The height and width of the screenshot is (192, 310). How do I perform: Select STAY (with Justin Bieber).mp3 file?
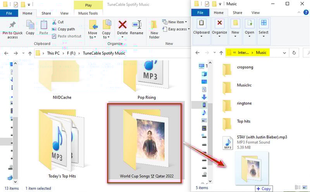click(255, 142)
